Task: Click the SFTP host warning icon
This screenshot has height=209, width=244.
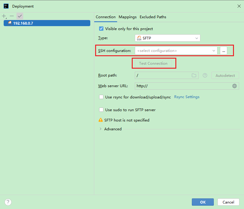Action: [100, 120]
